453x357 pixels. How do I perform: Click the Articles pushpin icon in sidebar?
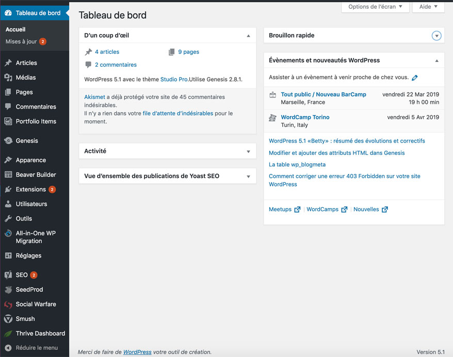(x=8, y=63)
